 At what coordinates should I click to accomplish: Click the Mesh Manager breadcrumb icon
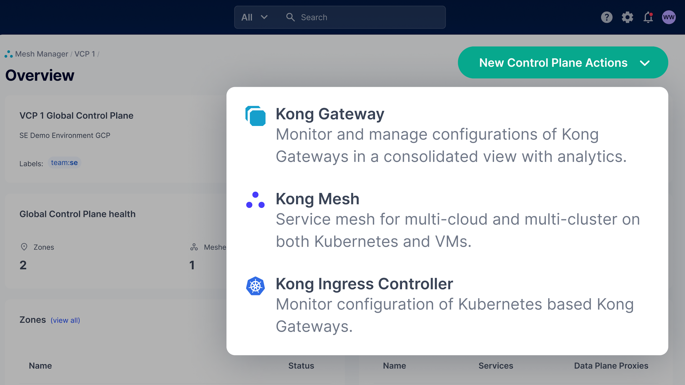(9, 54)
